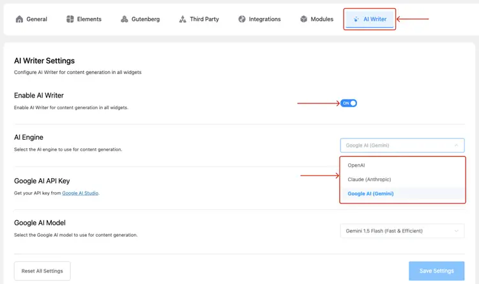
Task: Switch to the Integrations tab
Action: point(259,19)
